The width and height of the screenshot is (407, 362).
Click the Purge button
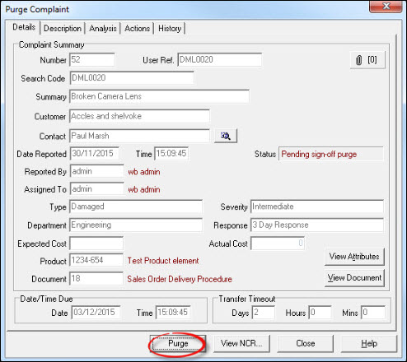pos(178,343)
